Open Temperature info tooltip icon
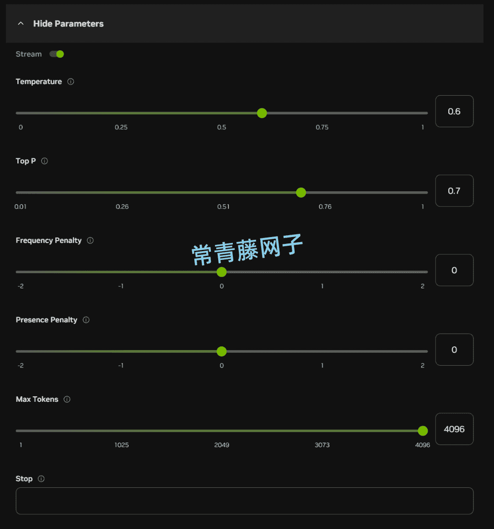The width and height of the screenshot is (494, 529). [x=70, y=81]
